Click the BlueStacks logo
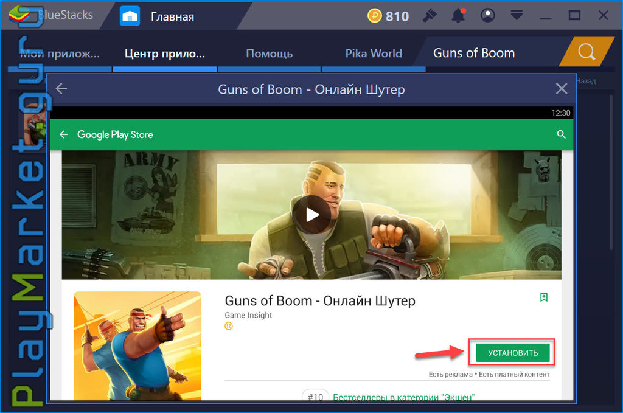The width and height of the screenshot is (623, 413). (x=19, y=15)
